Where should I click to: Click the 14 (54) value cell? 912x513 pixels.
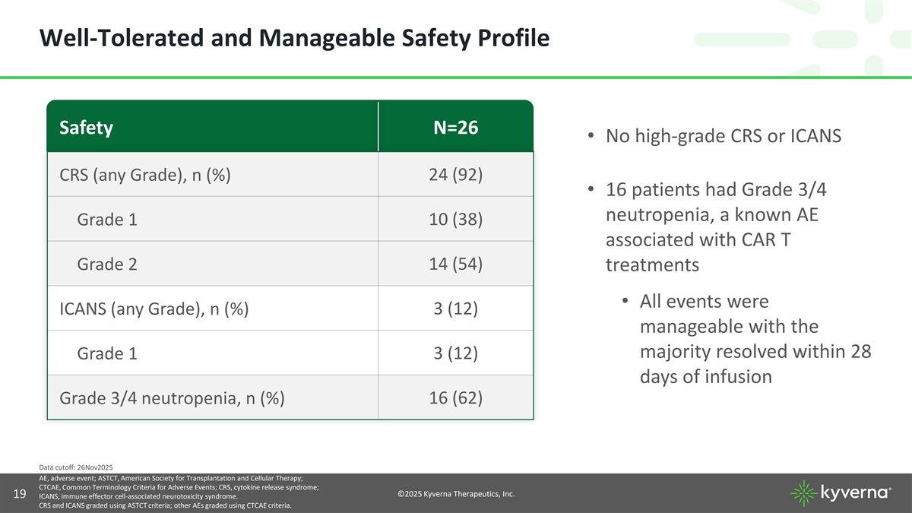(x=455, y=264)
